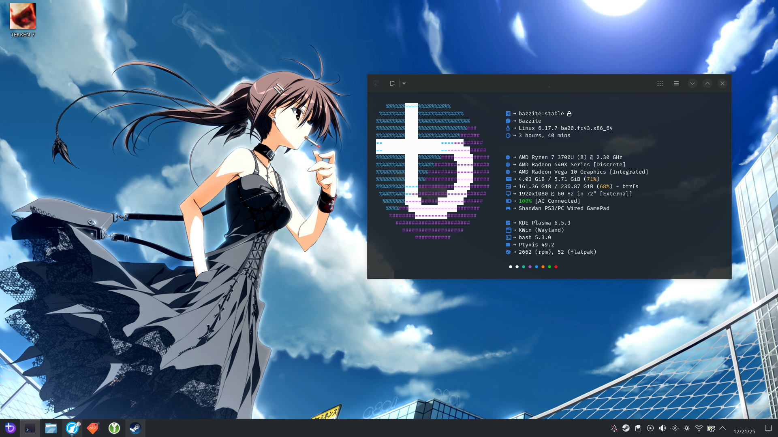Screen dimensions: 778x437
Task: Open the discount tag app in the taskbar
Action: pos(93,428)
